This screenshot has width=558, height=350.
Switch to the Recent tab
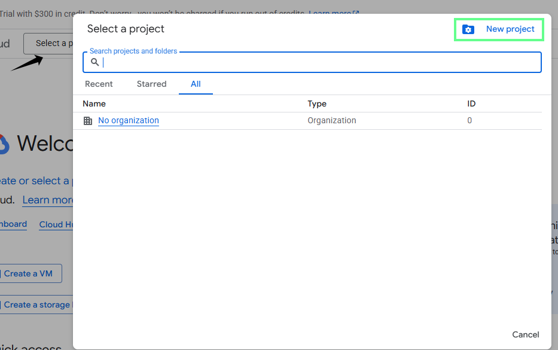click(99, 84)
